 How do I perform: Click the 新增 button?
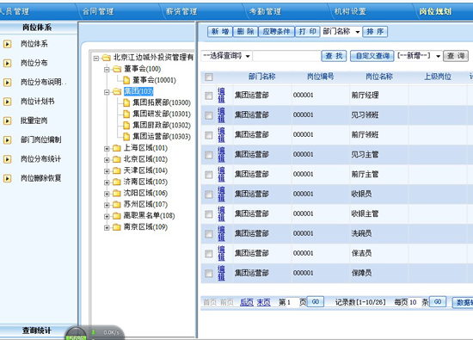(220, 32)
